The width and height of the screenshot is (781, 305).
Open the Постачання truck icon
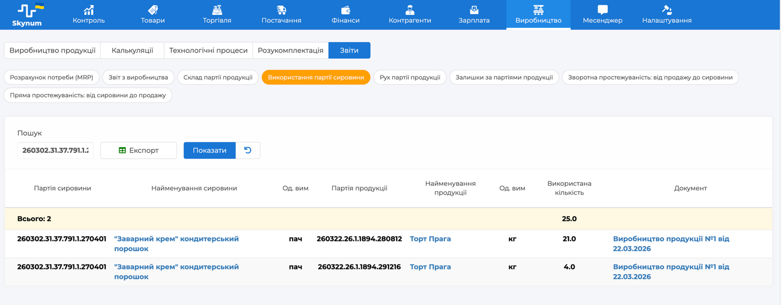pyautogui.click(x=281, y=10)
